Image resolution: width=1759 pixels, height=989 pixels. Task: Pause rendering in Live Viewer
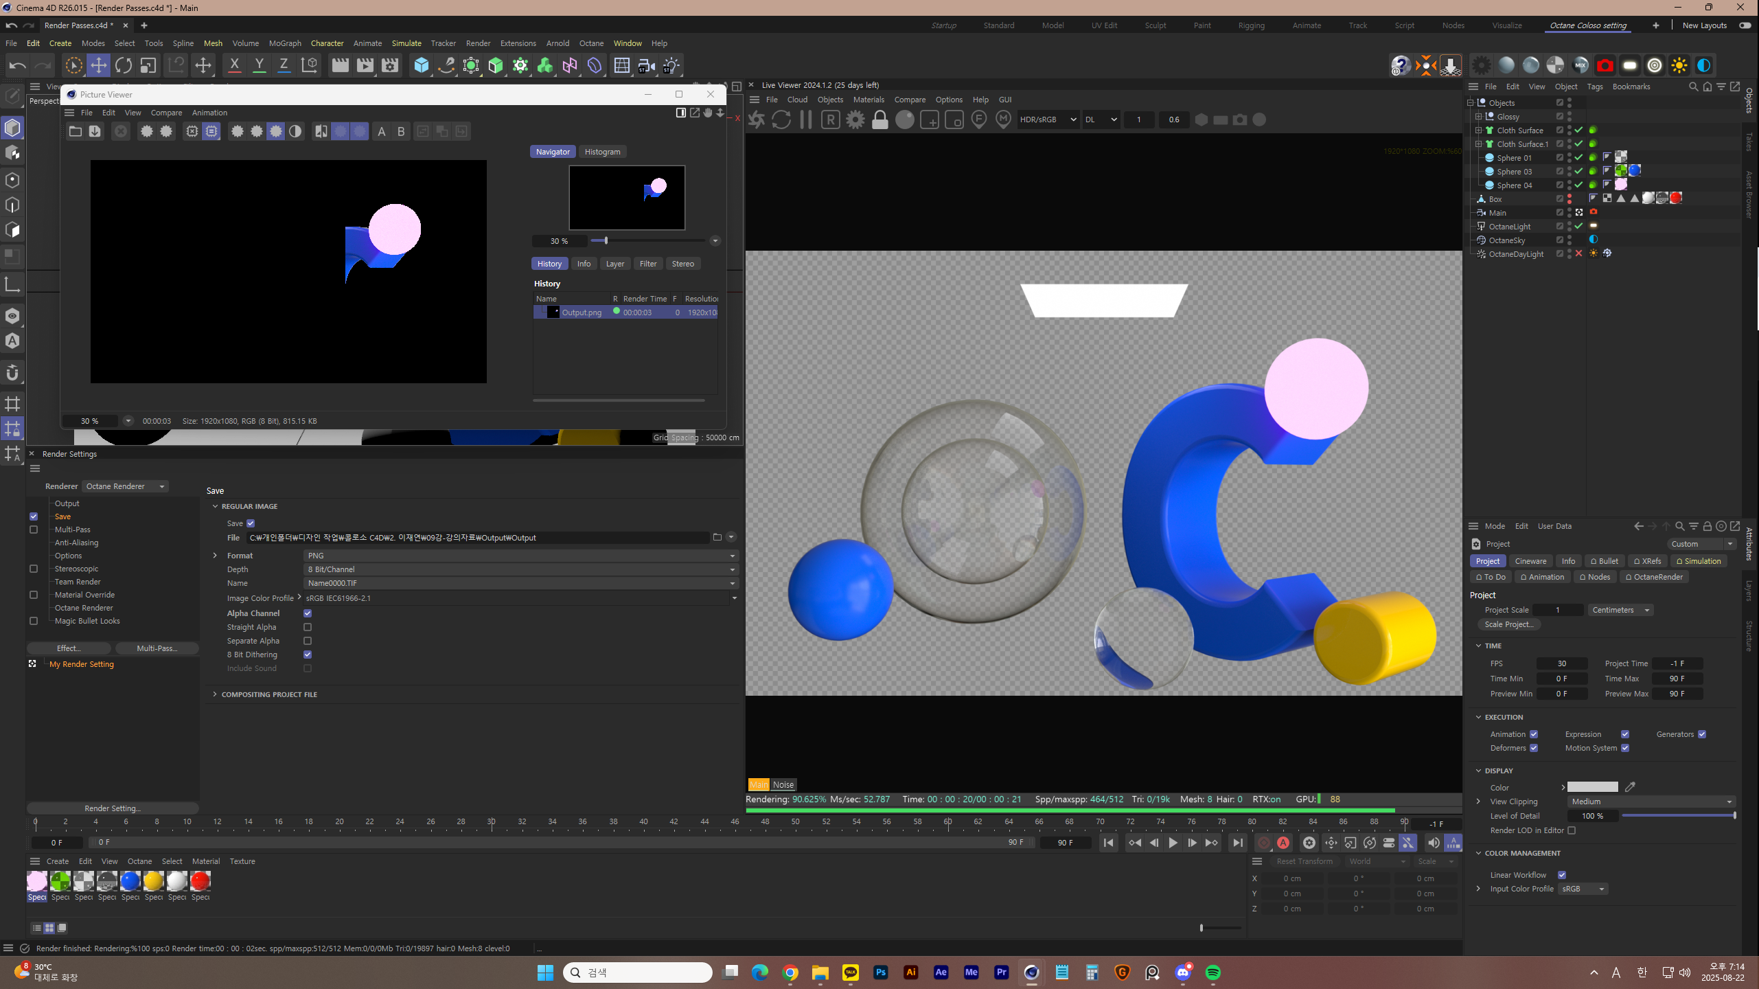tap(806, 120)
